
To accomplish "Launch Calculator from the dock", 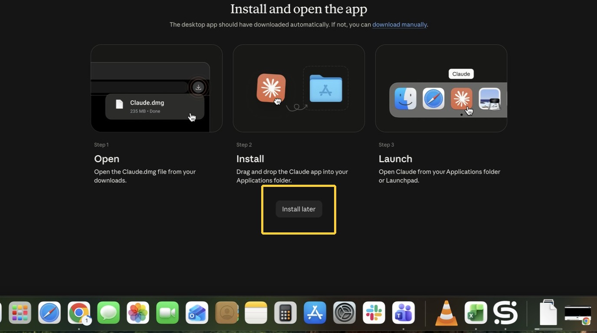I will pos(285,313).
